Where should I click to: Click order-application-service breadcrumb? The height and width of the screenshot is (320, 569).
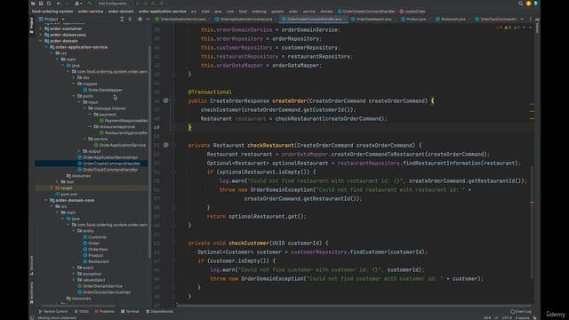163,12
